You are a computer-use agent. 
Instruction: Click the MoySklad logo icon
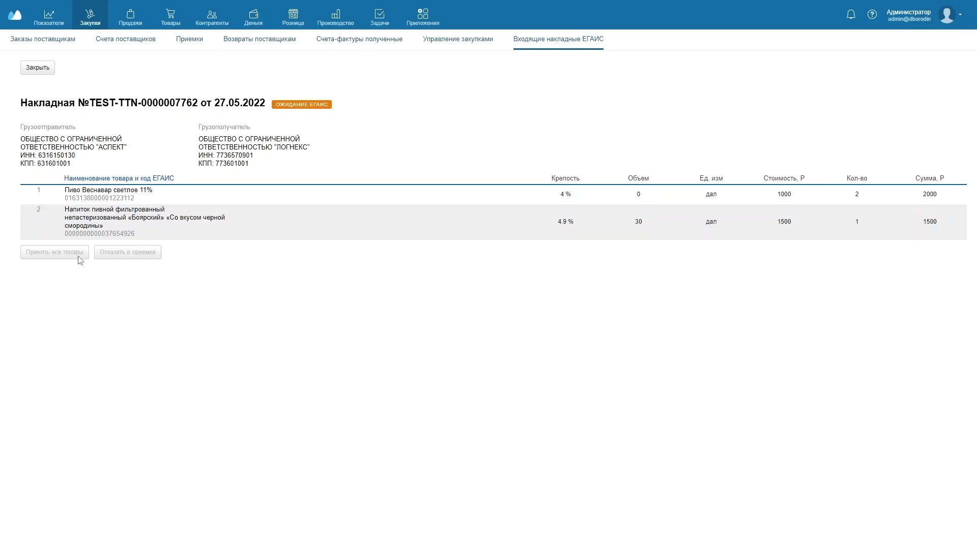coord(15,15)
